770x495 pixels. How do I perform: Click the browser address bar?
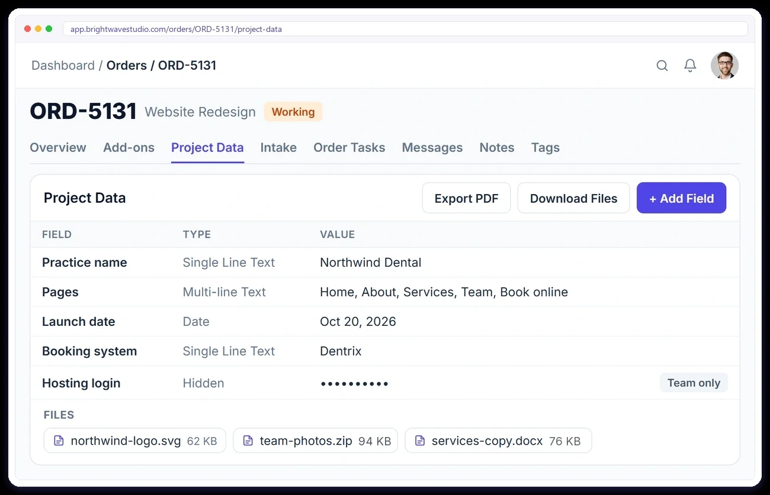405,29
